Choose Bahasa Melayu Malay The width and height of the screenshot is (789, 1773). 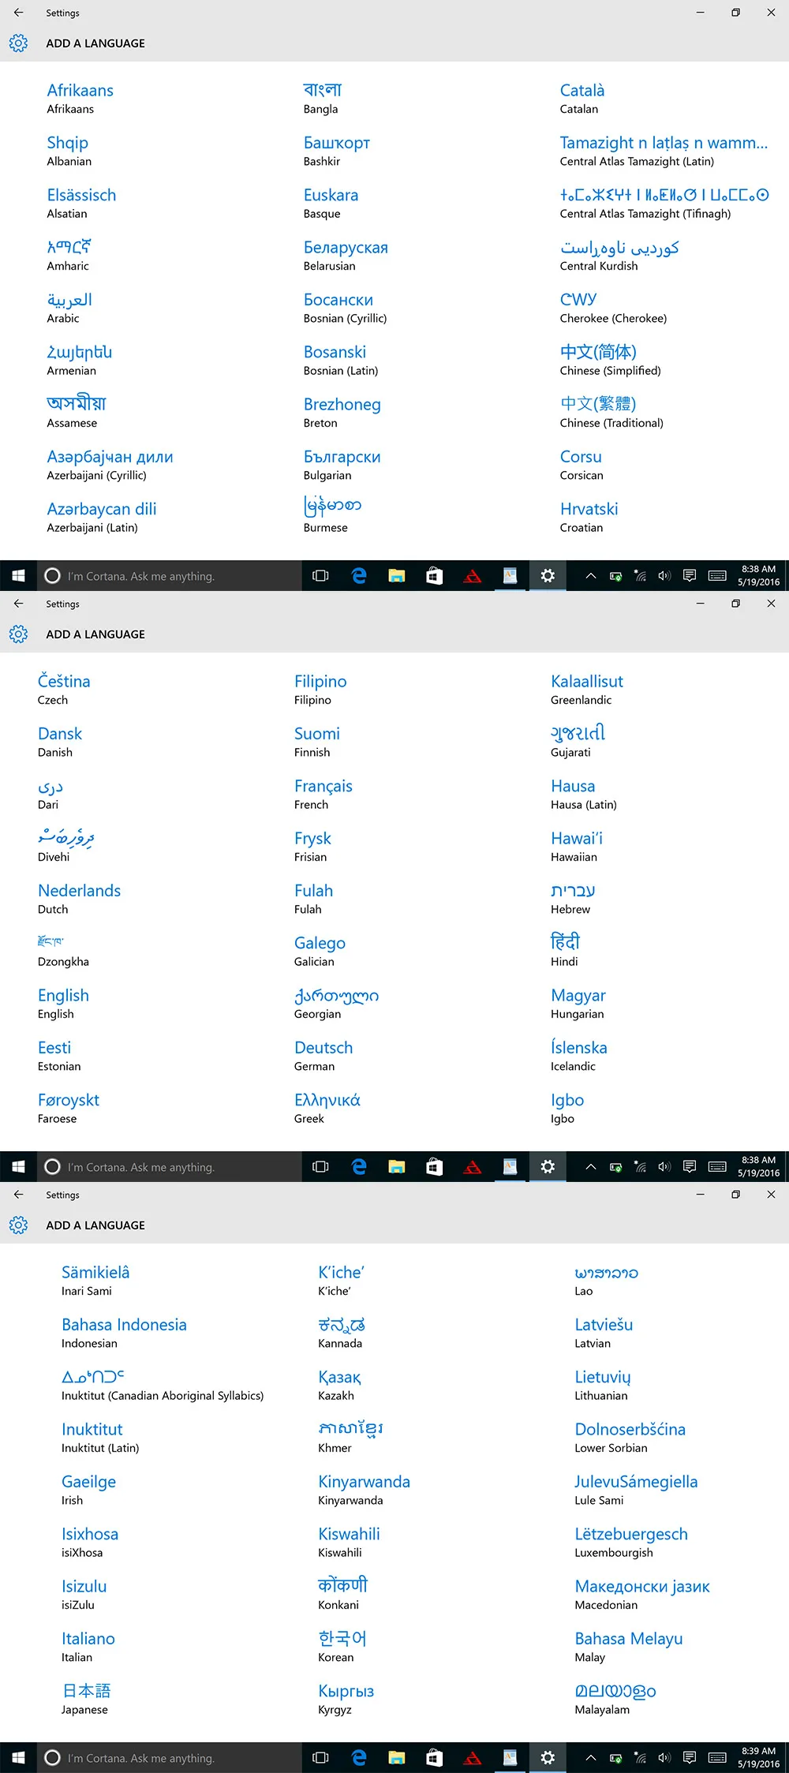point(629,1647)
